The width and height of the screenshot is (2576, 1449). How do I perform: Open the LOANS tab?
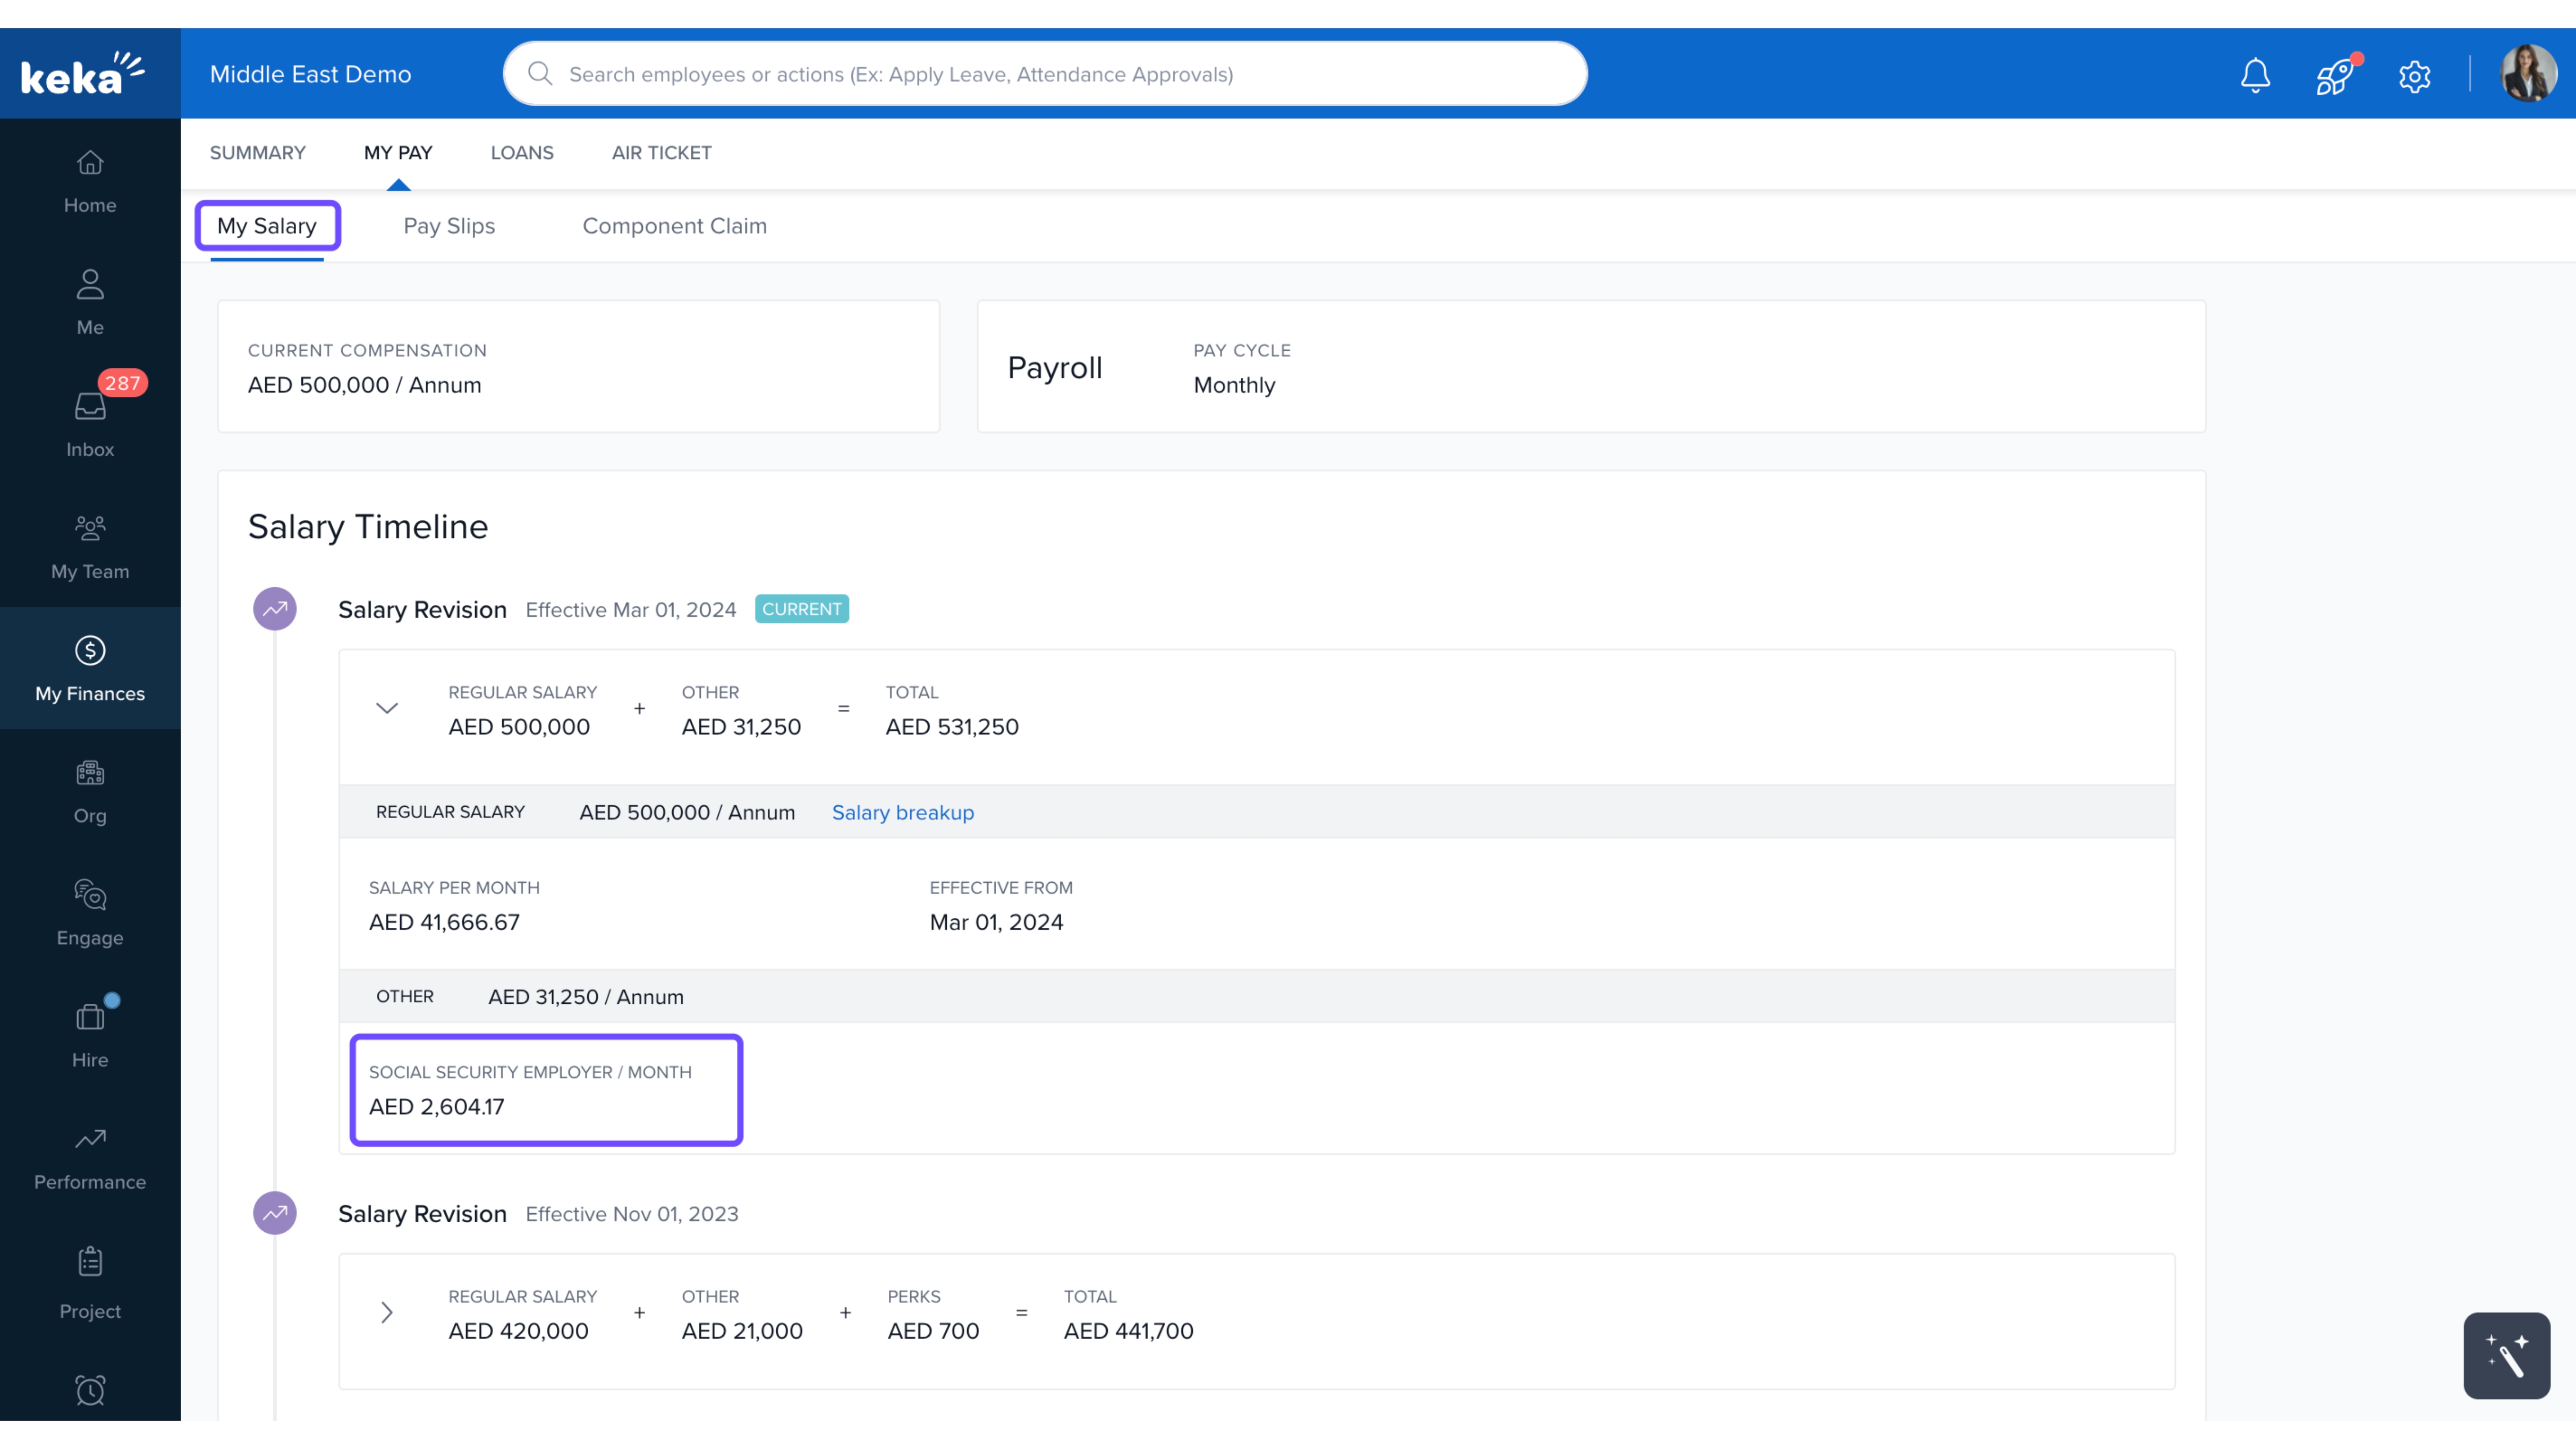click(521, 153)
